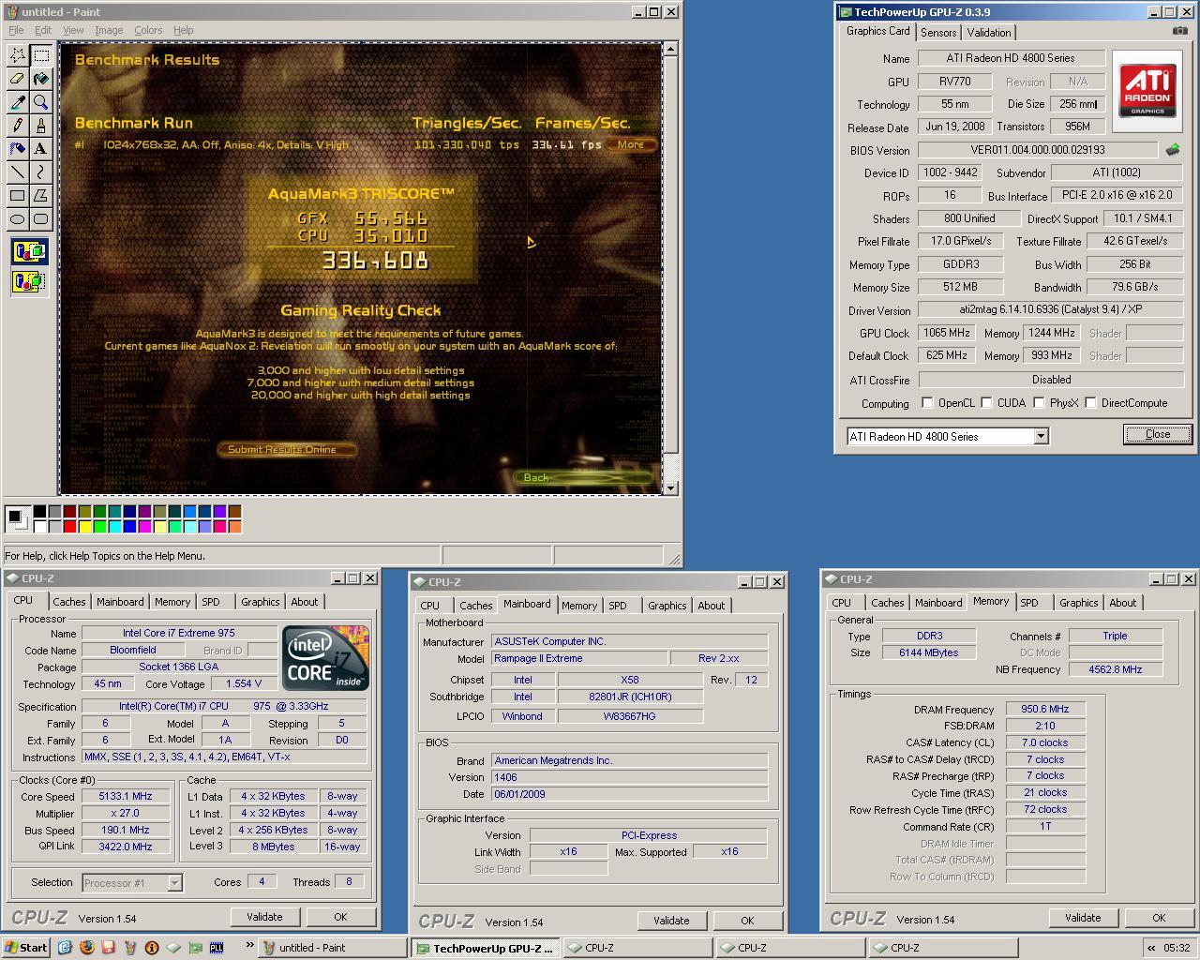Pick the Rectangle shape tool
This screenshot has width=1200, height=960.
pos(17,196)
